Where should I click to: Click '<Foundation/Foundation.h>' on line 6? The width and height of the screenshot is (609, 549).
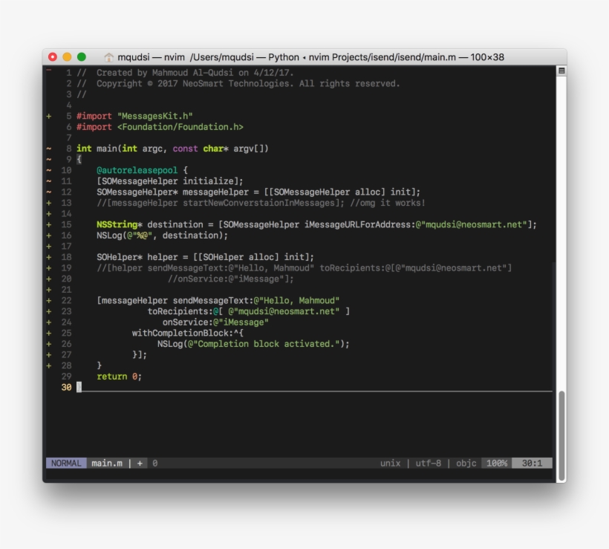tap(180, 126)
